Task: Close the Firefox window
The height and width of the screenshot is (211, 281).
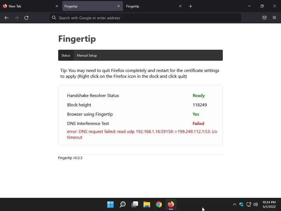Action: click(x=274, y=6)
